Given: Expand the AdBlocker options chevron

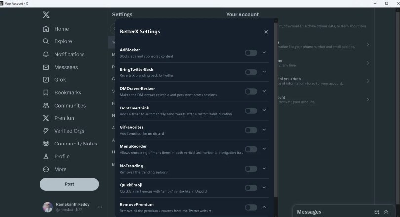Looking at the screenshot, I should tap(264, 52).
